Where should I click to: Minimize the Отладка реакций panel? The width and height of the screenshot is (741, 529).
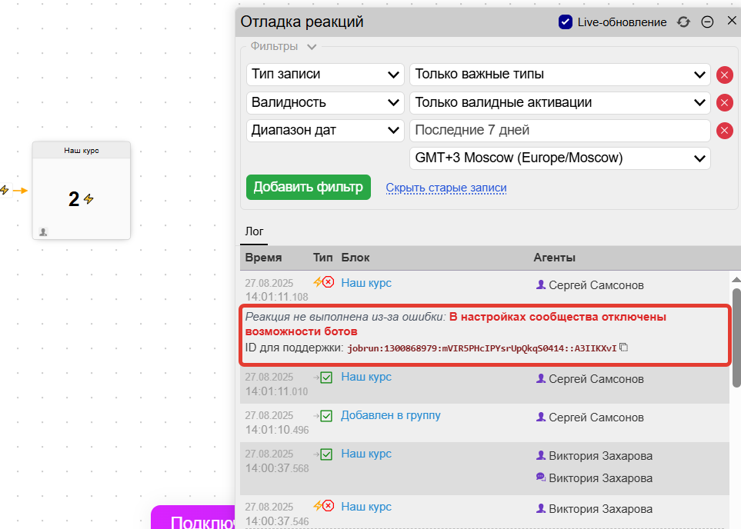(707, 22)
